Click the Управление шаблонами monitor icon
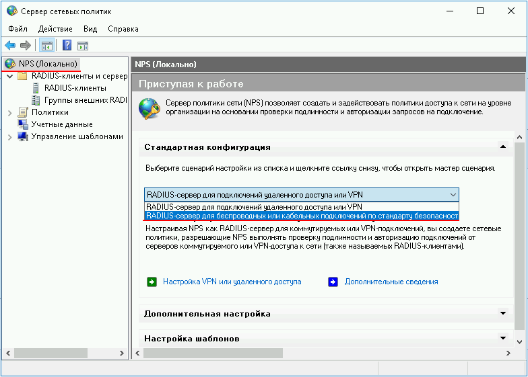The height and width of the screenshot is (377, 528). coord(23,136)
